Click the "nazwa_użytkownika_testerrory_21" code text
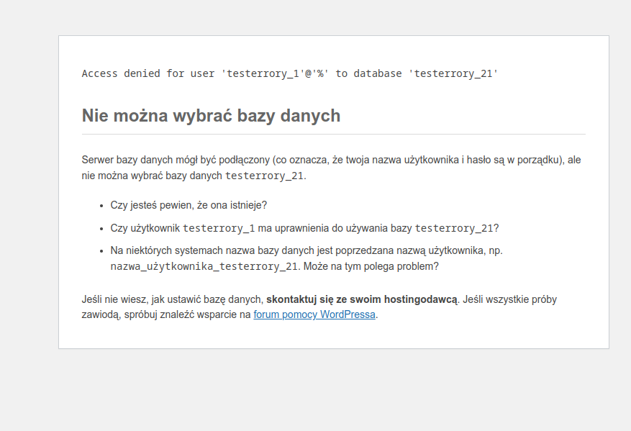Screen dimensions: 631x431 [204, 266]
